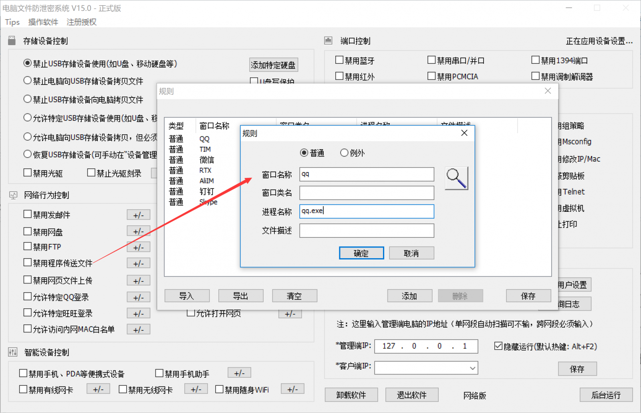Click the network behavior control section icon

point(13,195)
